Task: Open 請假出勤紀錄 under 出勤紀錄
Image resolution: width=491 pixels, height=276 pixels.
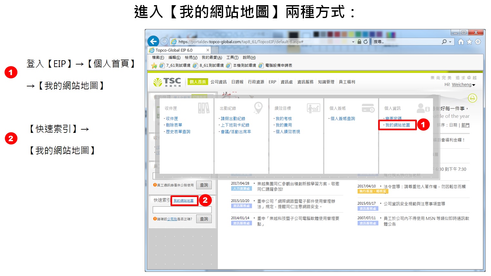Action: (233, 119)
